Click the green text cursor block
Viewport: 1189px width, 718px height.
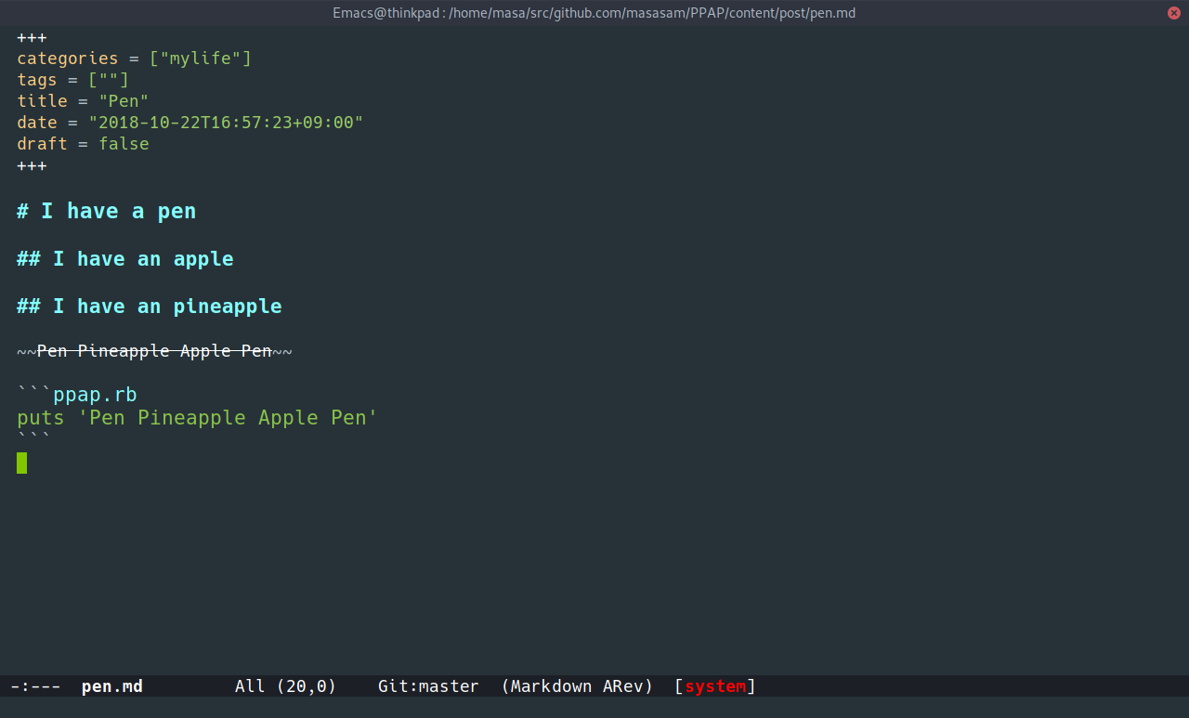pyautogui.click(x=21, y=463)
